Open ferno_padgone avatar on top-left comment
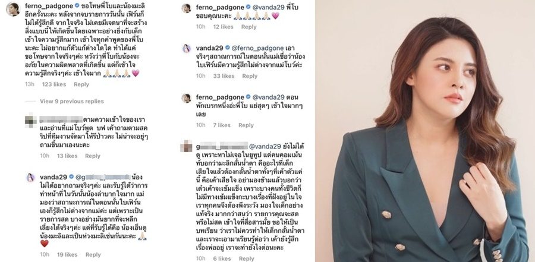 (x=13, y=10)
